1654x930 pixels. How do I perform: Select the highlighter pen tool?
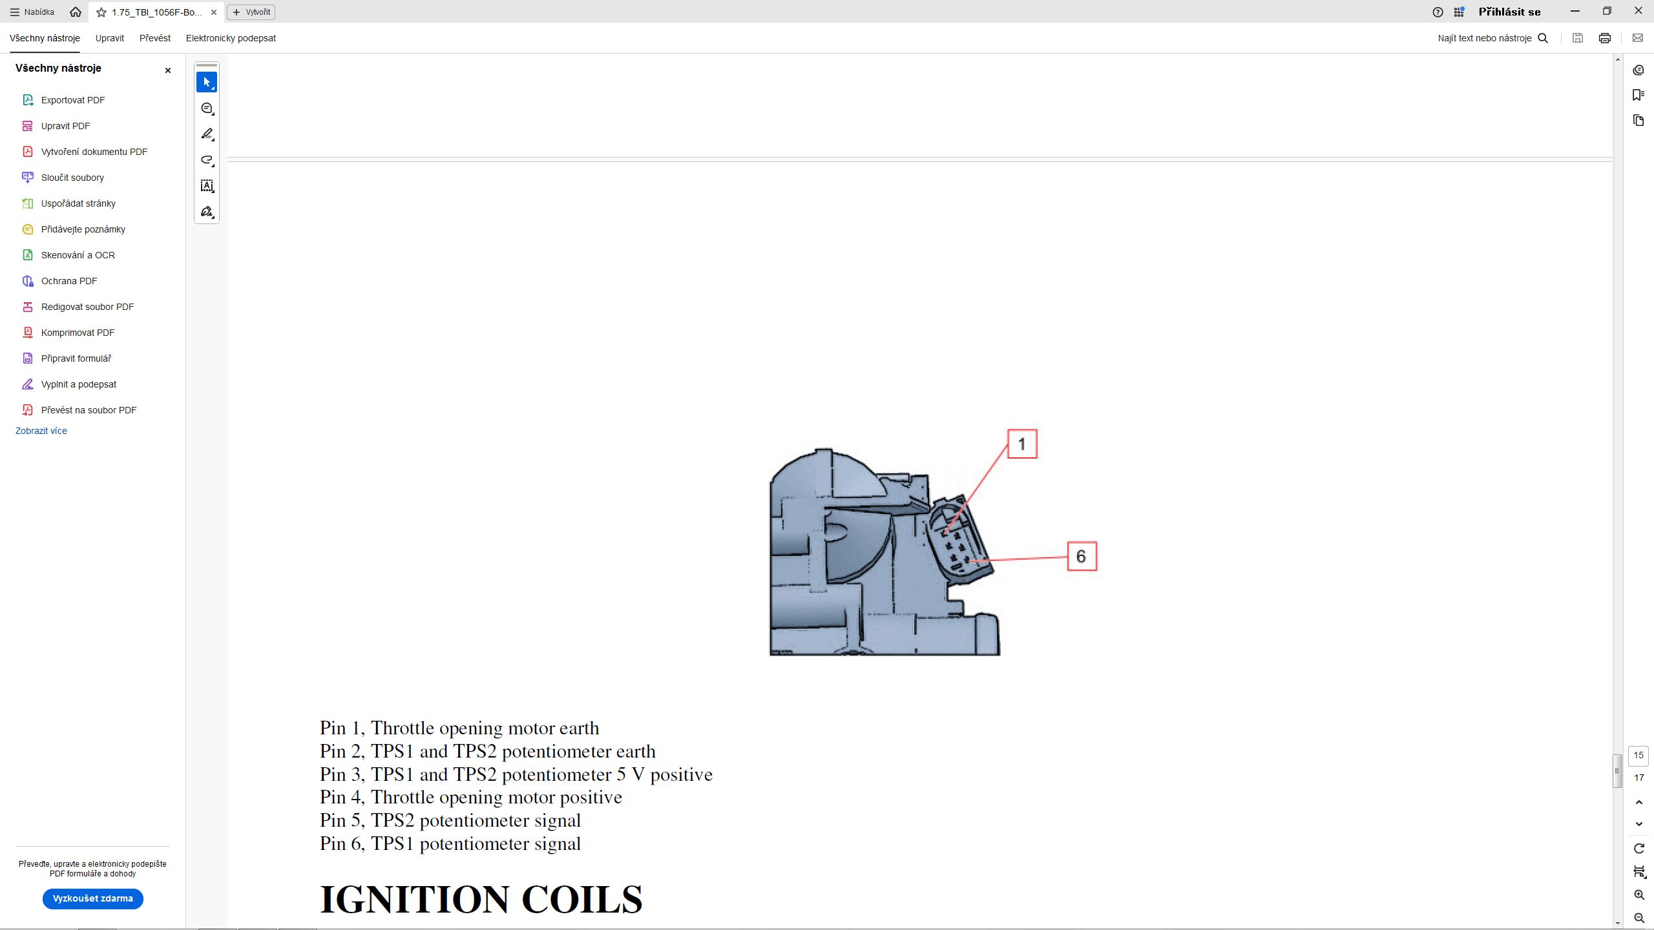pyautogui.click(x=207, y=134)
